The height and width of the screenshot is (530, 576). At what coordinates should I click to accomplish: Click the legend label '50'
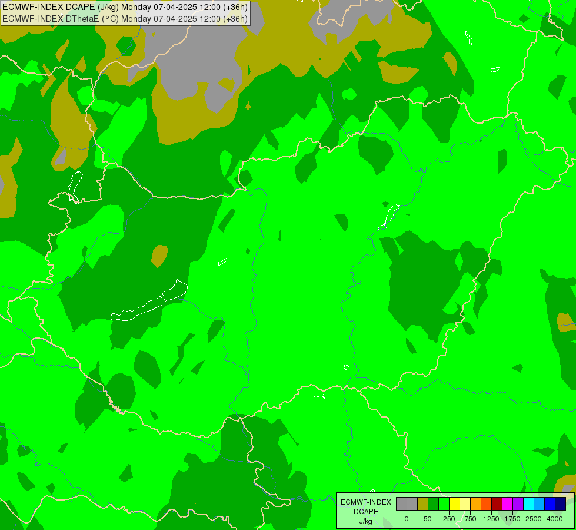click(x=428, y=519)
